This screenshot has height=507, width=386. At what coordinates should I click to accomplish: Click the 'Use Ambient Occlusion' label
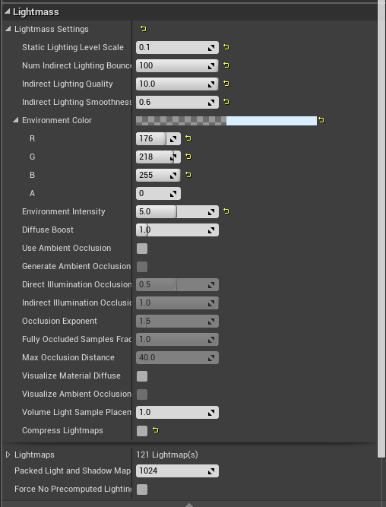[66, 248]
